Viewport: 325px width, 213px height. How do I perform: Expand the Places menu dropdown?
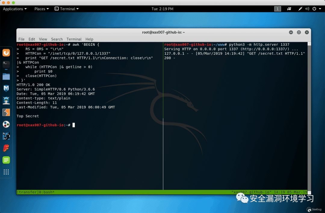tap(42, 9)
